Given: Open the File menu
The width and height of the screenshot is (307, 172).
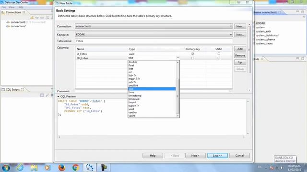Looking at the screenshot, I should click(x=3, y=7).
